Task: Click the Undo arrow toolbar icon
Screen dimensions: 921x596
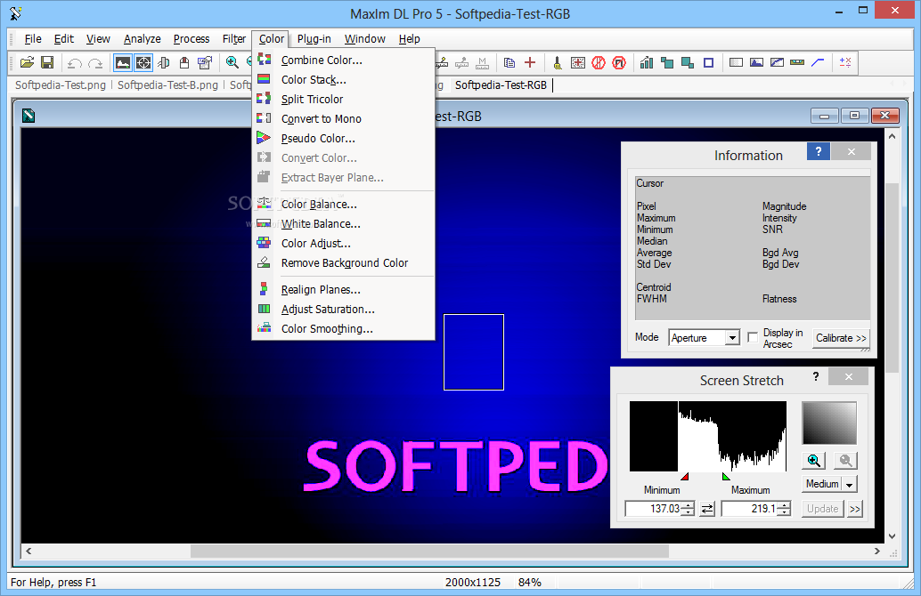Action: coord(74,63)
